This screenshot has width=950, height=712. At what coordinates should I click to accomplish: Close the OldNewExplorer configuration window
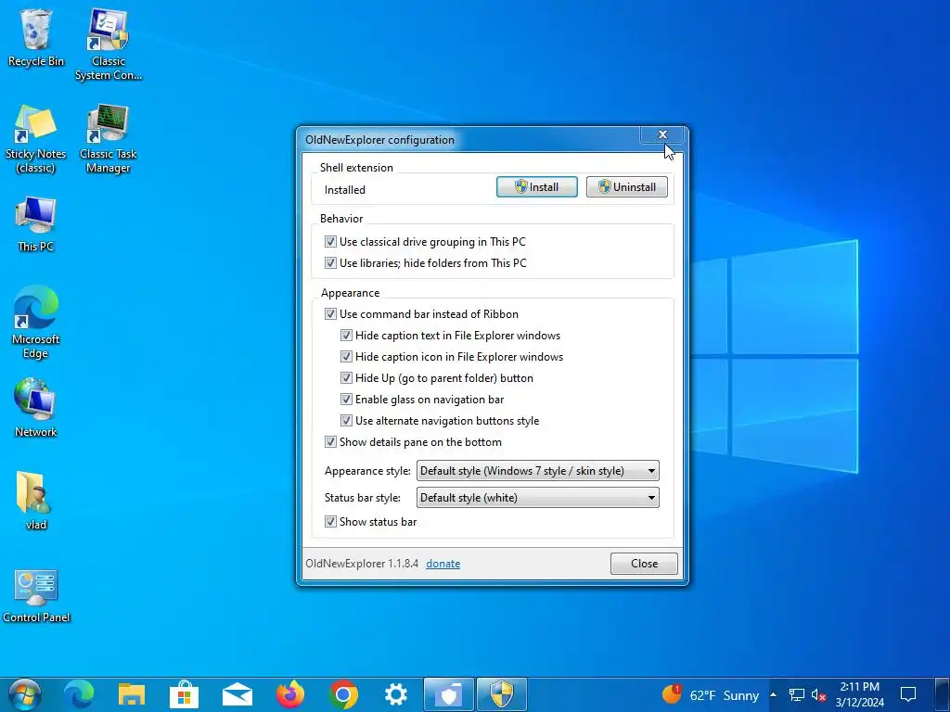coord(662,134)
